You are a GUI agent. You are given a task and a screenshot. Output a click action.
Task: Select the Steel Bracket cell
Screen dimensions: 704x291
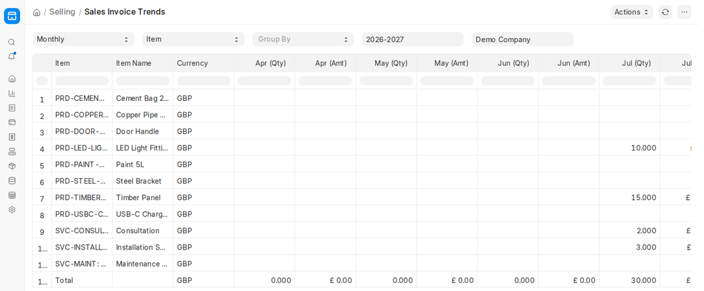(143, 181)
